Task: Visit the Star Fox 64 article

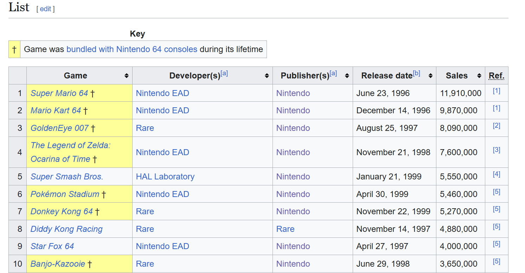Action: point(52,246)
